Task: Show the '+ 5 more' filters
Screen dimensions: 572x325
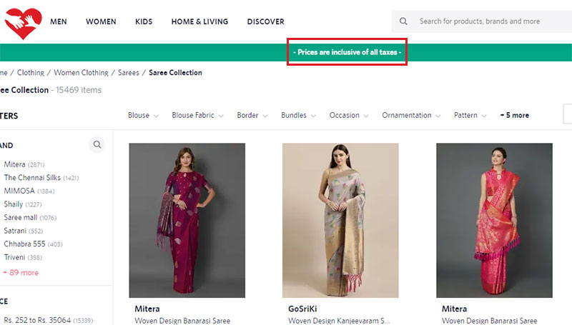Action: [x=514, y=115]
